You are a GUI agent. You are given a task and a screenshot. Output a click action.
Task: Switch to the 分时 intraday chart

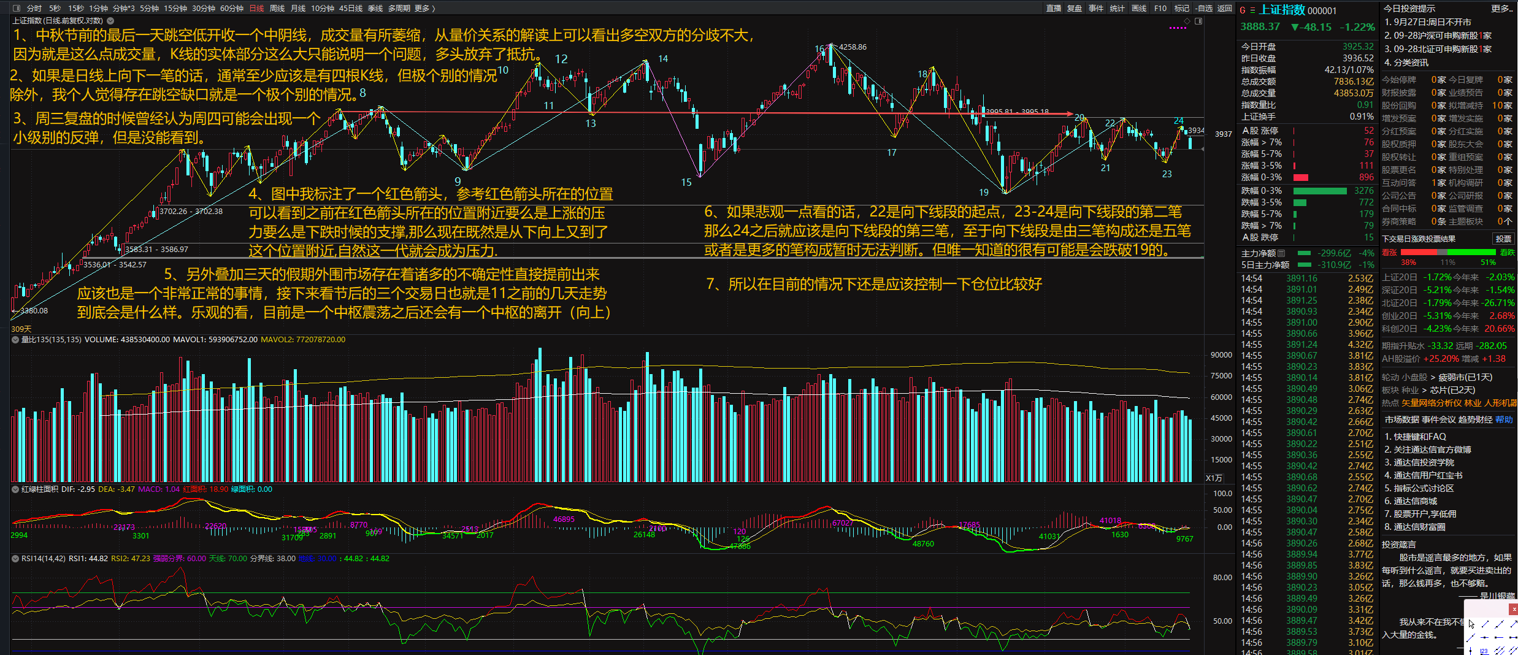point(34,9)
